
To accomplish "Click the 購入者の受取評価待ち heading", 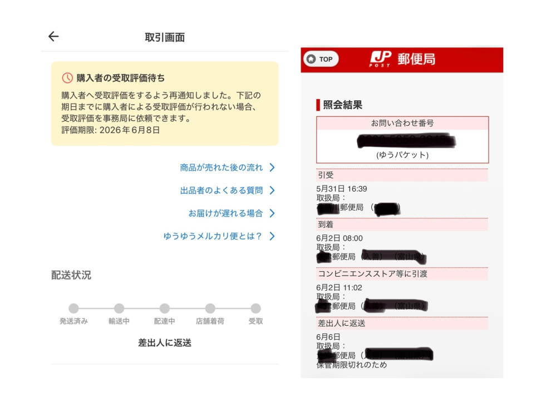I will click(121, 78).
